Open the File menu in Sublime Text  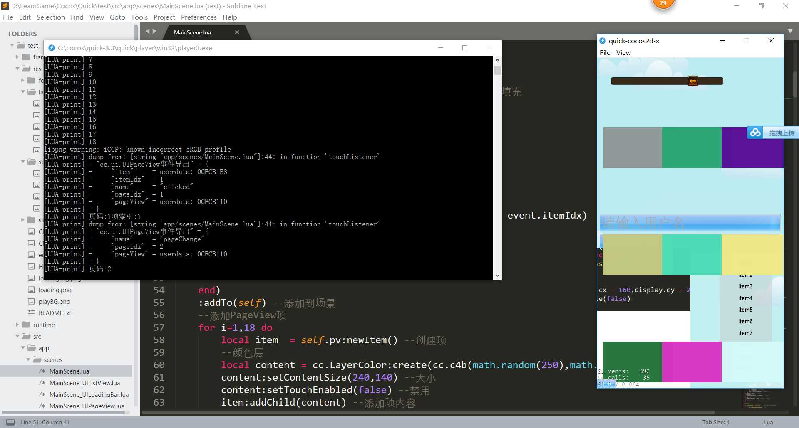click(x=8, y=17)
